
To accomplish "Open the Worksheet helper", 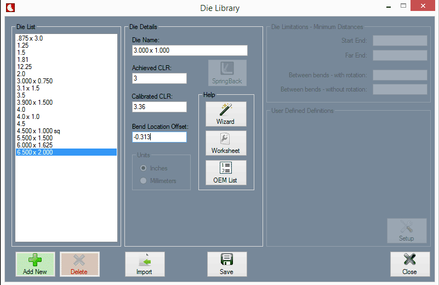I will 226,143.
